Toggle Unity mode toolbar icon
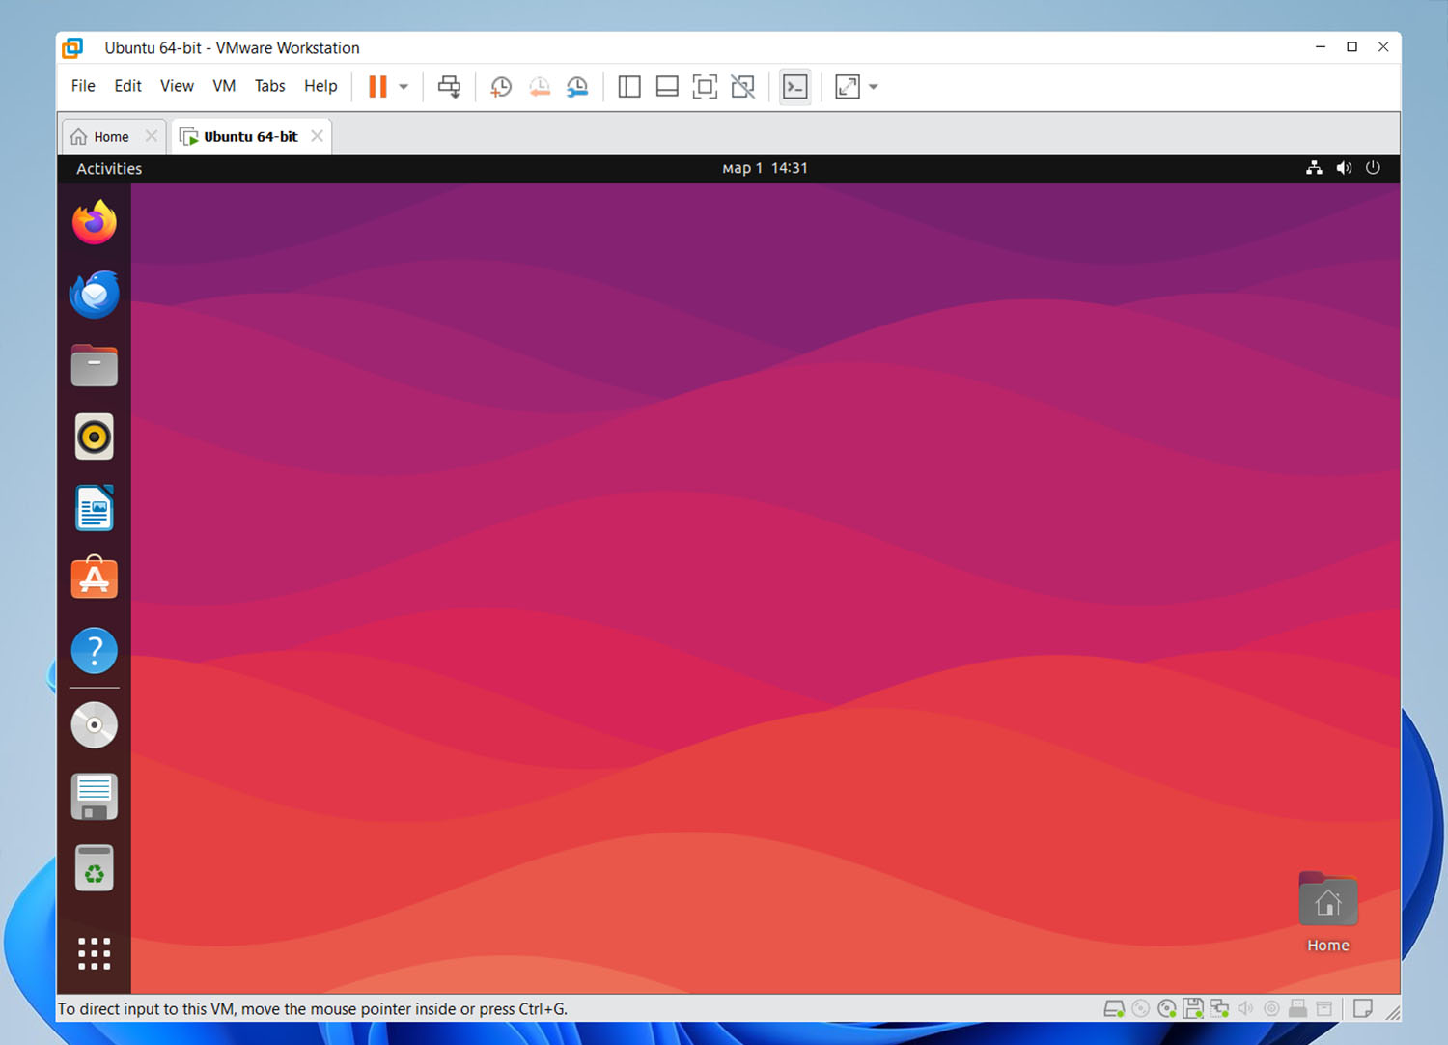Image resolution: width=1448 pixels, height=1045 pixels. 742,87
